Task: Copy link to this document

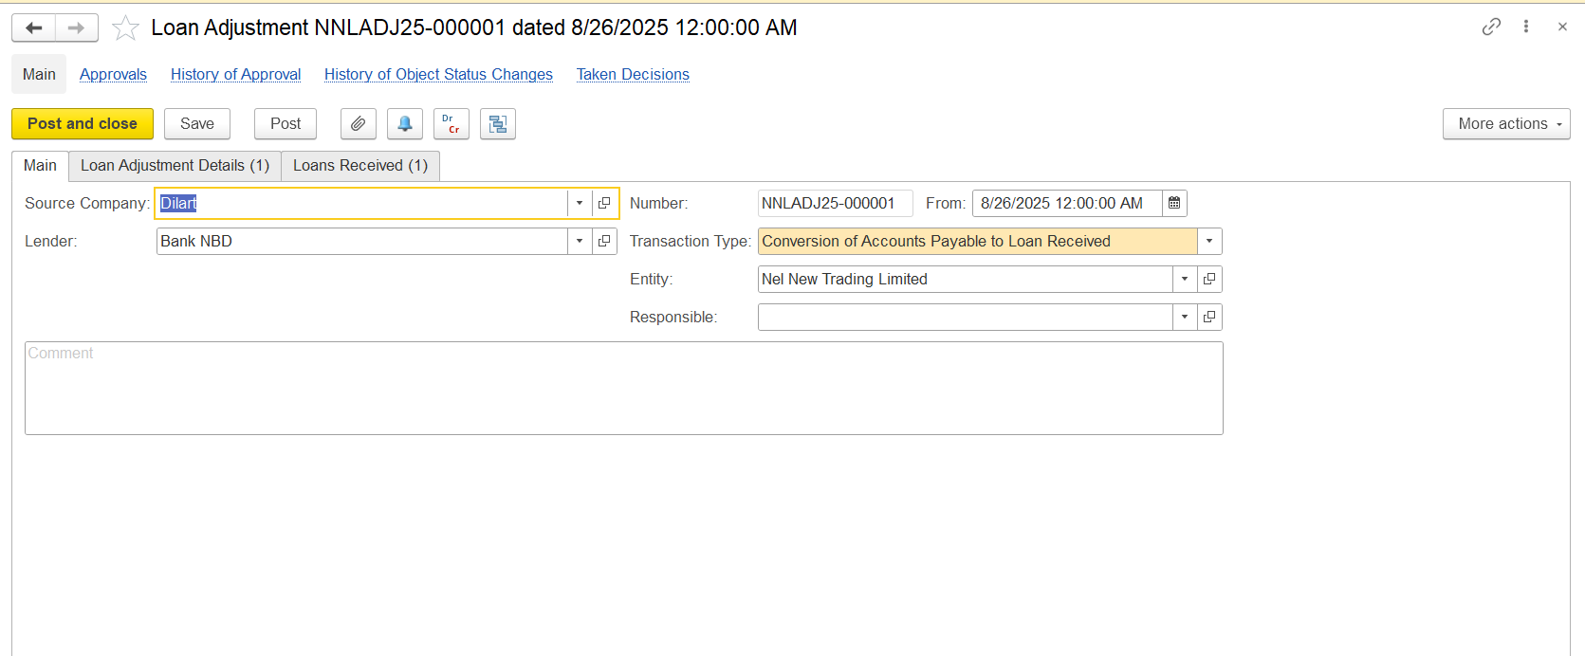Action: click(x=1491, y=27)
